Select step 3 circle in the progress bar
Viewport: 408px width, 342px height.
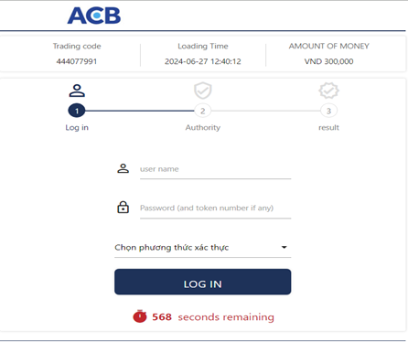[328, 111]
